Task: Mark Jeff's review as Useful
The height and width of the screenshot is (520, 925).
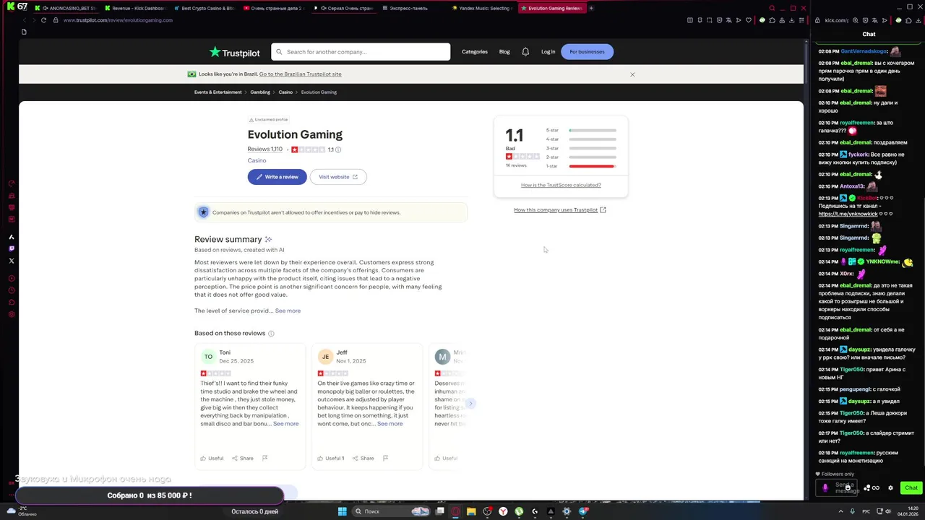Action: [x=331, y=458]
